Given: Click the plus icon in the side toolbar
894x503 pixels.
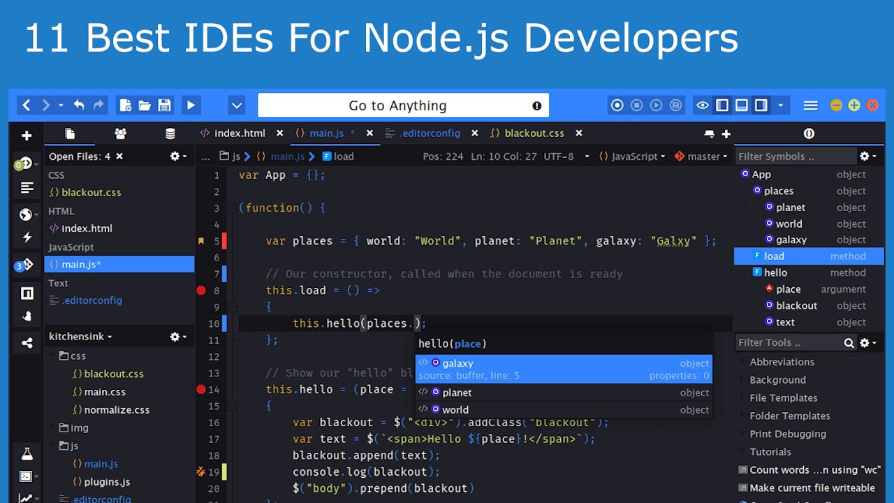Looking at the screenshot, I should (x=27, y=136).
